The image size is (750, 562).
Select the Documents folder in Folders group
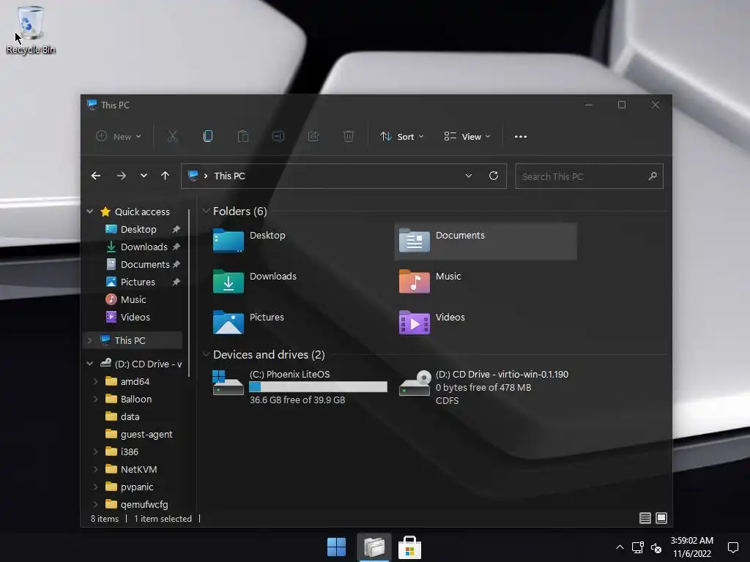(486, 241)
